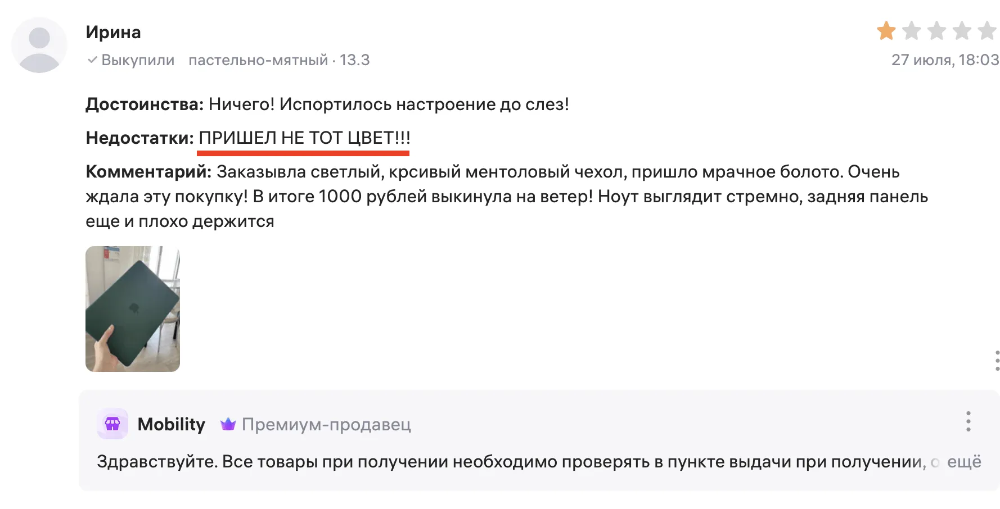The image size is (1000, 509).
Task: Click Irina's profile avatar icon
Action: (39, 45)
